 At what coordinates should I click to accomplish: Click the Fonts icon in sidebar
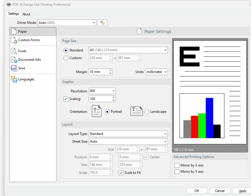pos(14,51)
